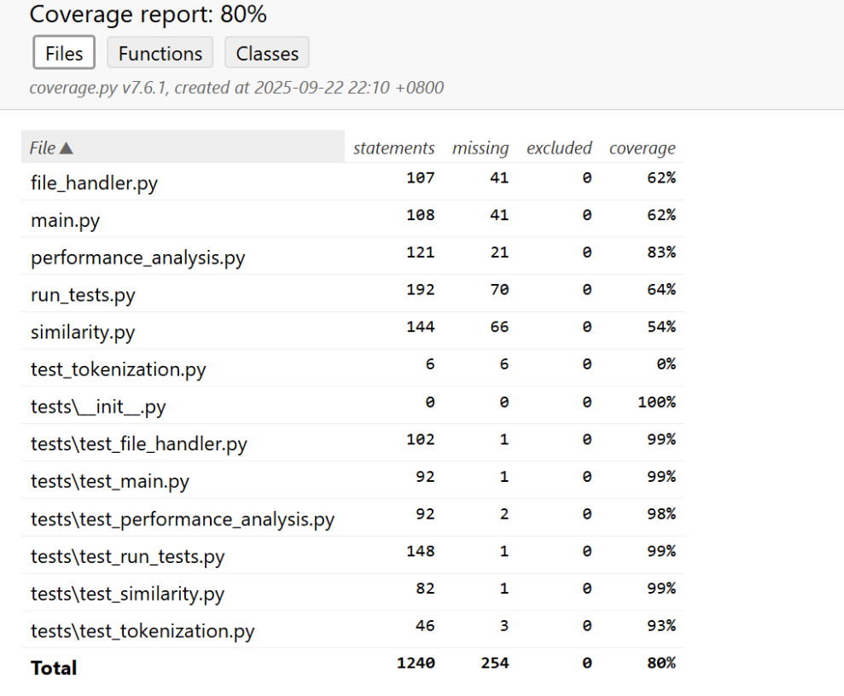This screenshot has height=696, width=844.
Task: Select the Files tab button
Action: click(x=64, y=53)
